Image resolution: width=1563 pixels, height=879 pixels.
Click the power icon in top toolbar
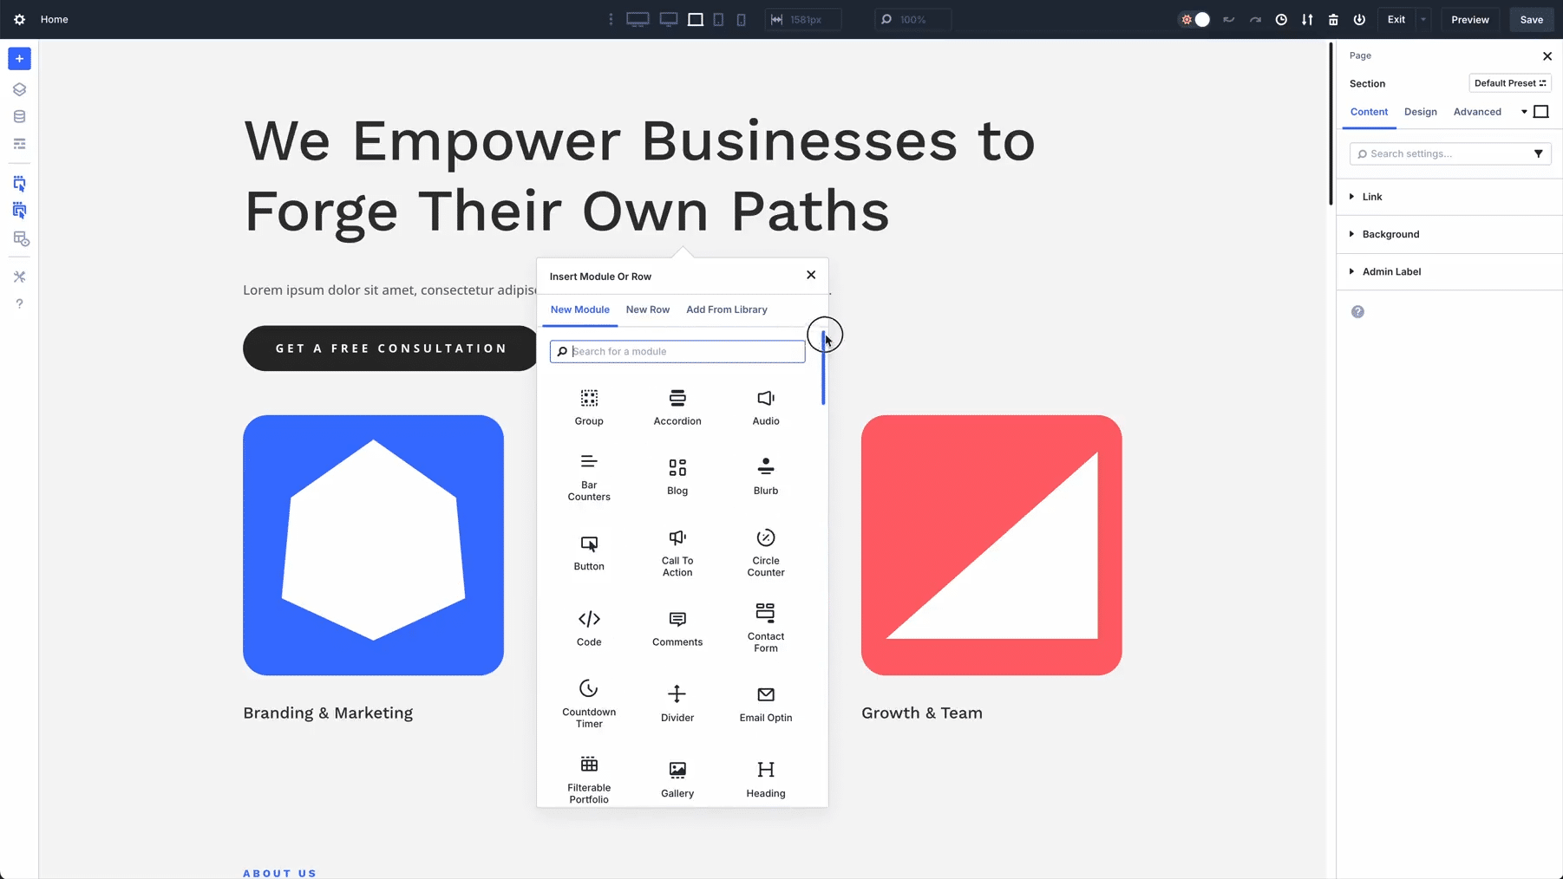coord(1359,19)
